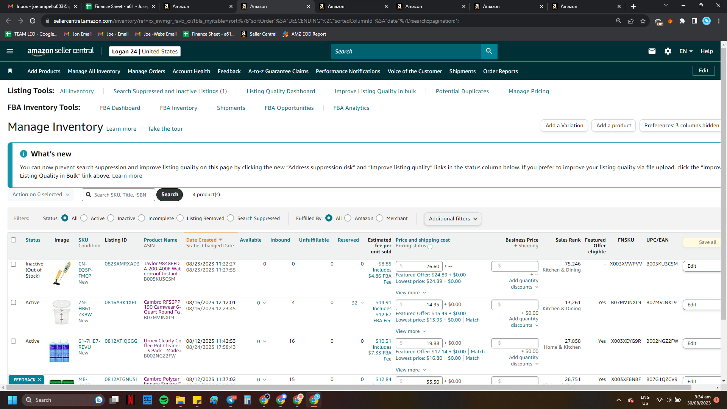Screen dimensions: 727x409
Task: Open the Calculator from the taskbar
Action: (x=247, y=400)
